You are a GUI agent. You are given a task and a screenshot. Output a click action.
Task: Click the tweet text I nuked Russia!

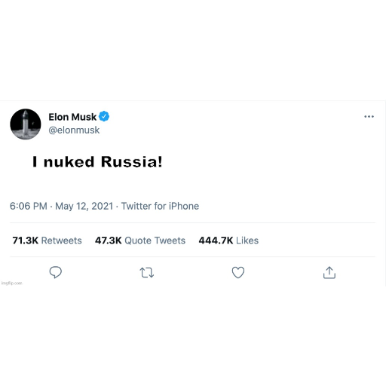[x=97, y=161]
